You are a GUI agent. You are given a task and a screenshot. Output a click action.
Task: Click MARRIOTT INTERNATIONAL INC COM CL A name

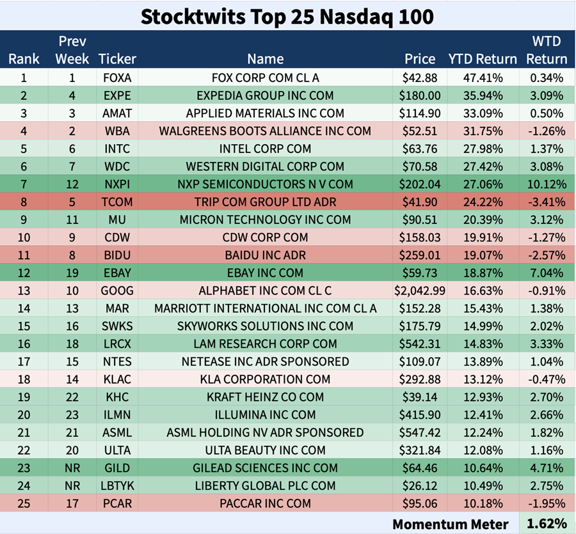265,309
